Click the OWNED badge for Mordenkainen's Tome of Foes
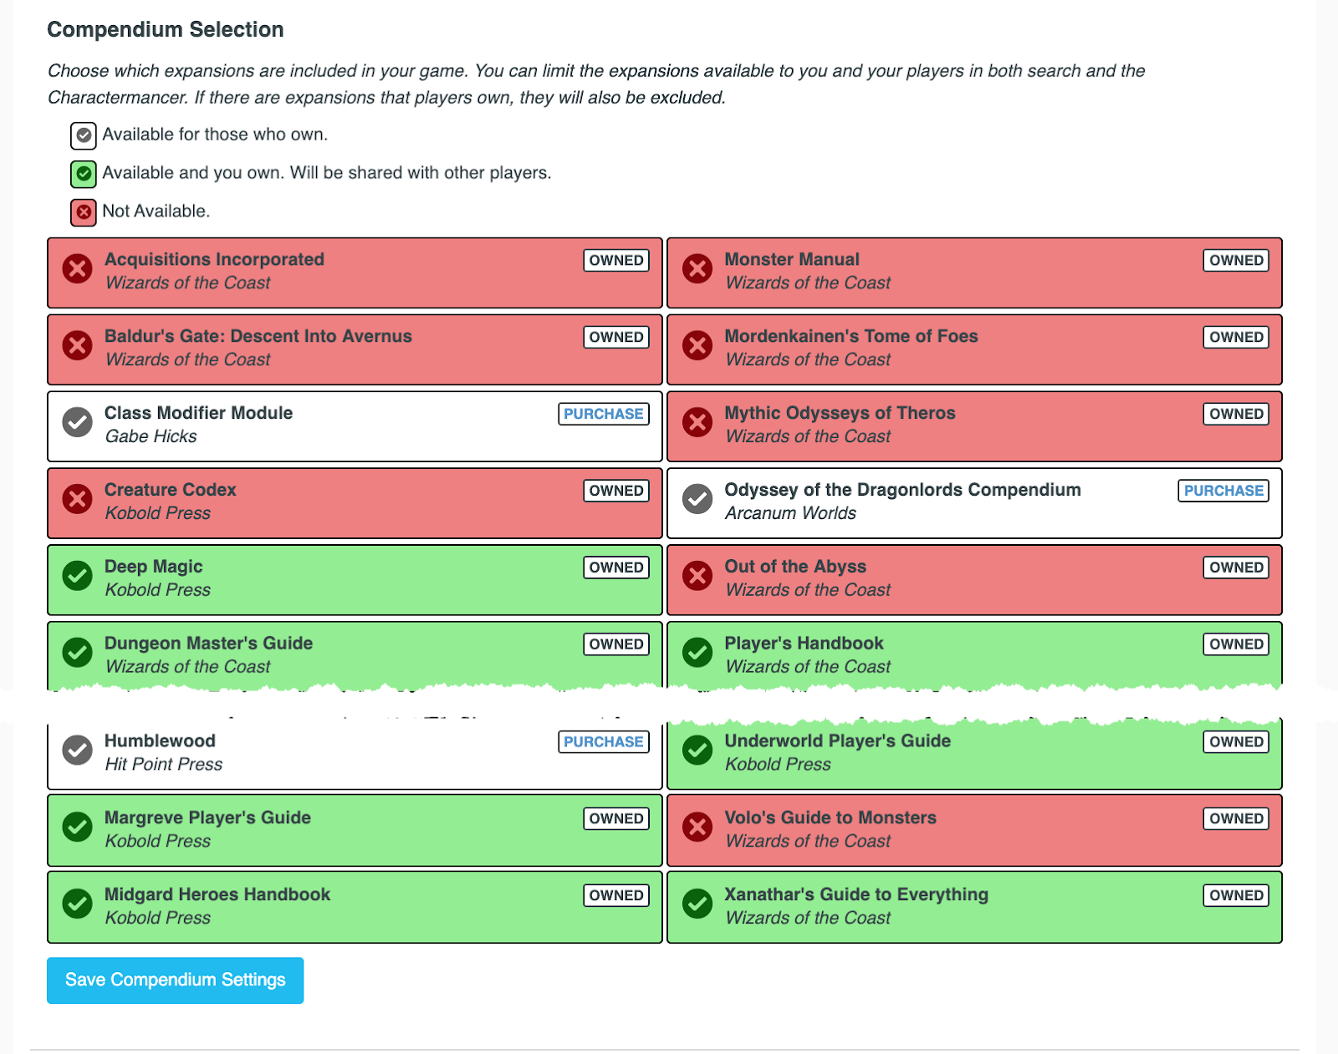The height and width of the screenshot is (1054, 1338). (x=1236, y=338)
